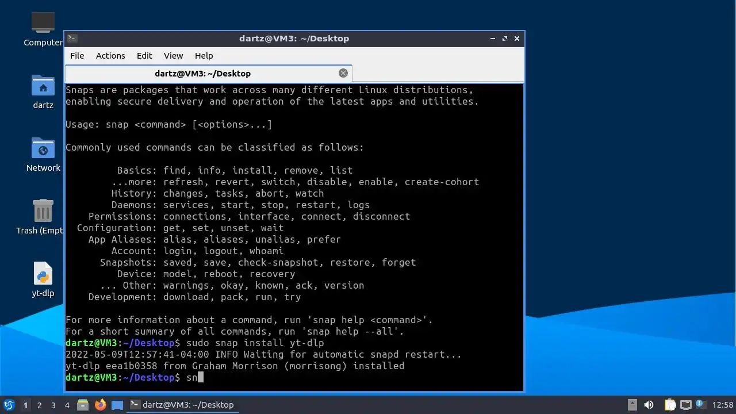Click the 'Snaps are packages that work' line

(270, 90)
